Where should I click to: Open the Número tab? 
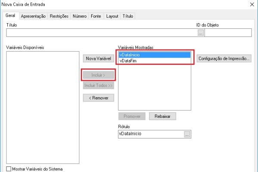click(79, 16)
